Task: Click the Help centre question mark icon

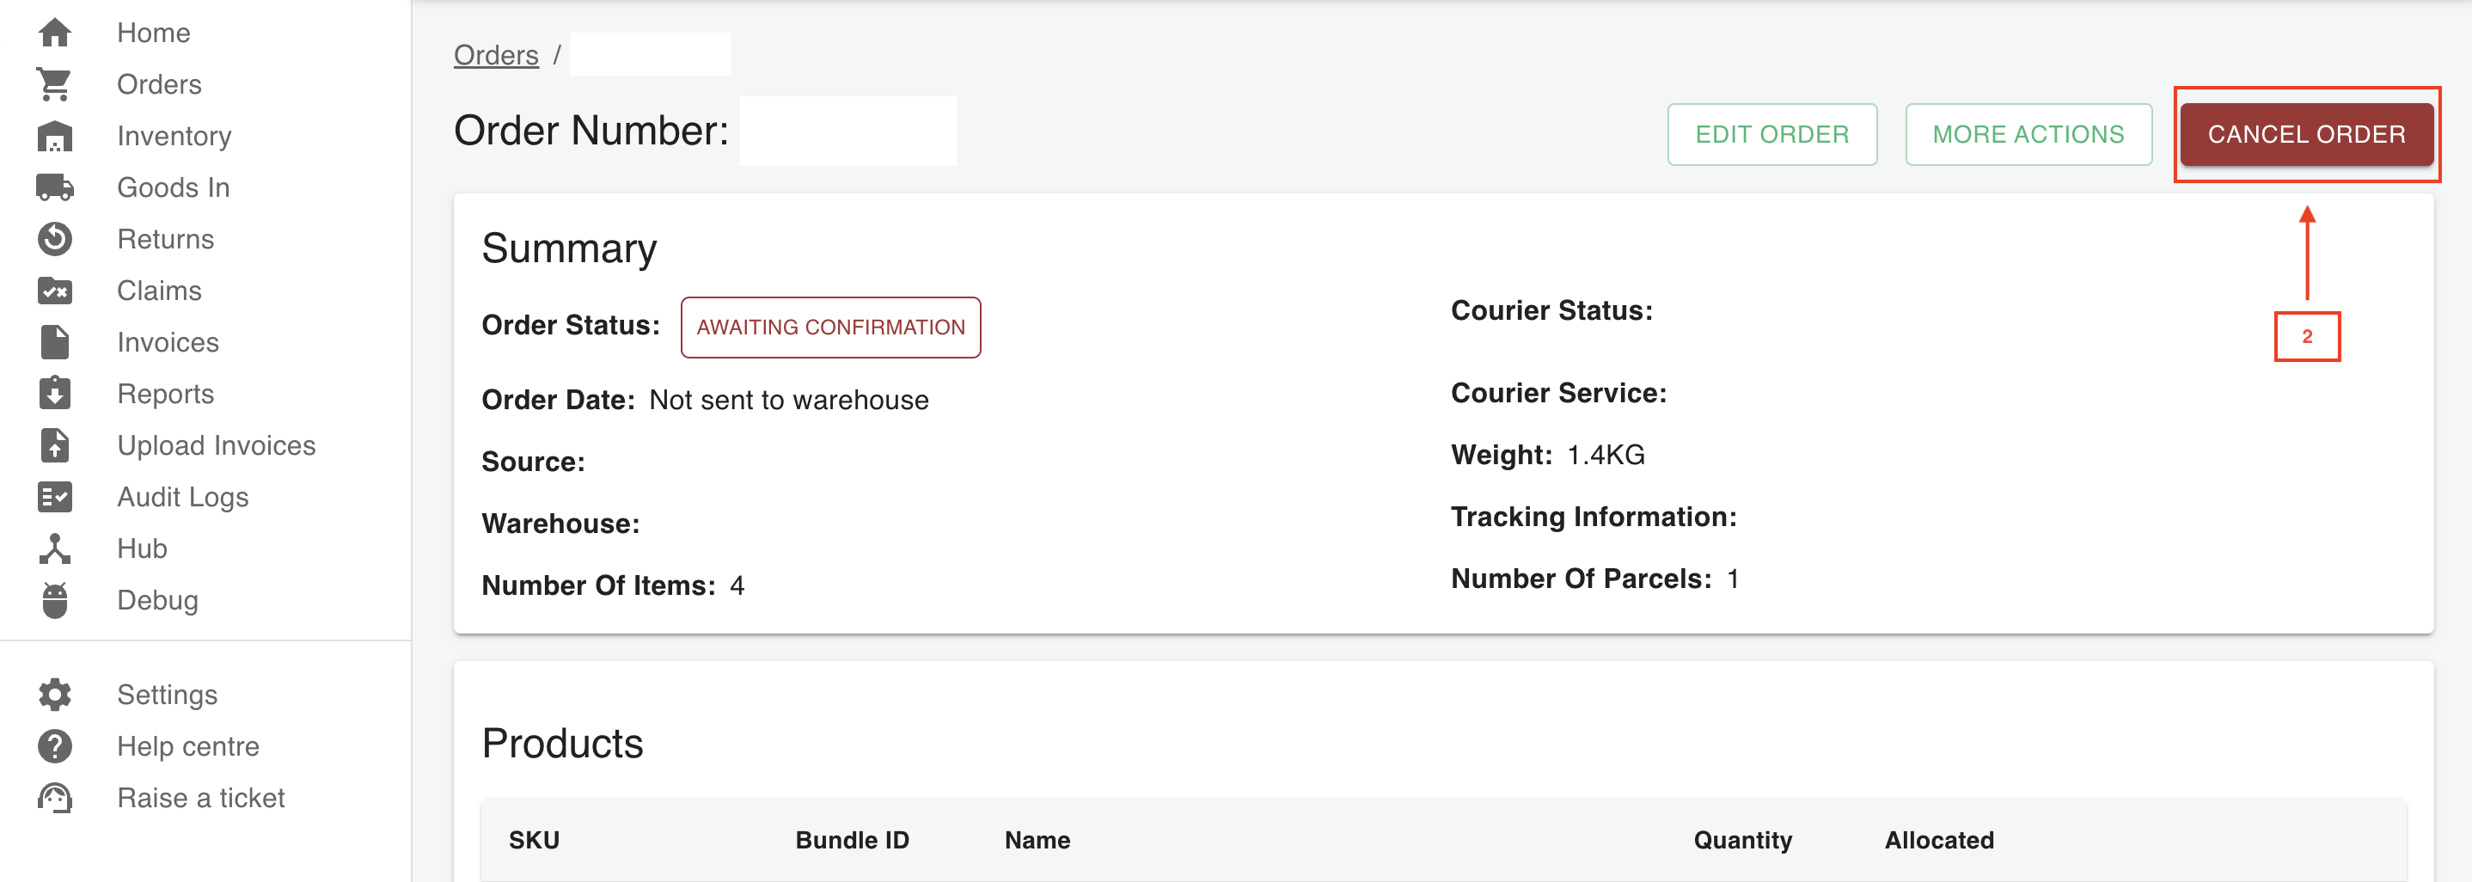Action: [x=55, y=747]
